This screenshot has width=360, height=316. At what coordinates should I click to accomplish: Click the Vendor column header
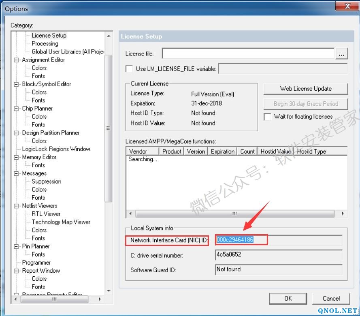[x=138, y=152]
